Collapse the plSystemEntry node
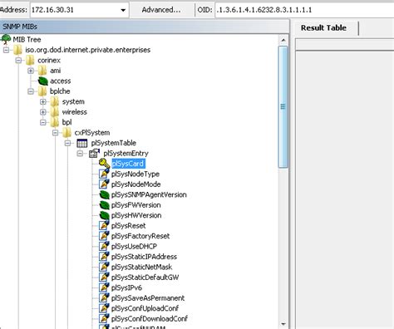The width and height of the screenshot is (394, 329). click(x=80, y=154)
